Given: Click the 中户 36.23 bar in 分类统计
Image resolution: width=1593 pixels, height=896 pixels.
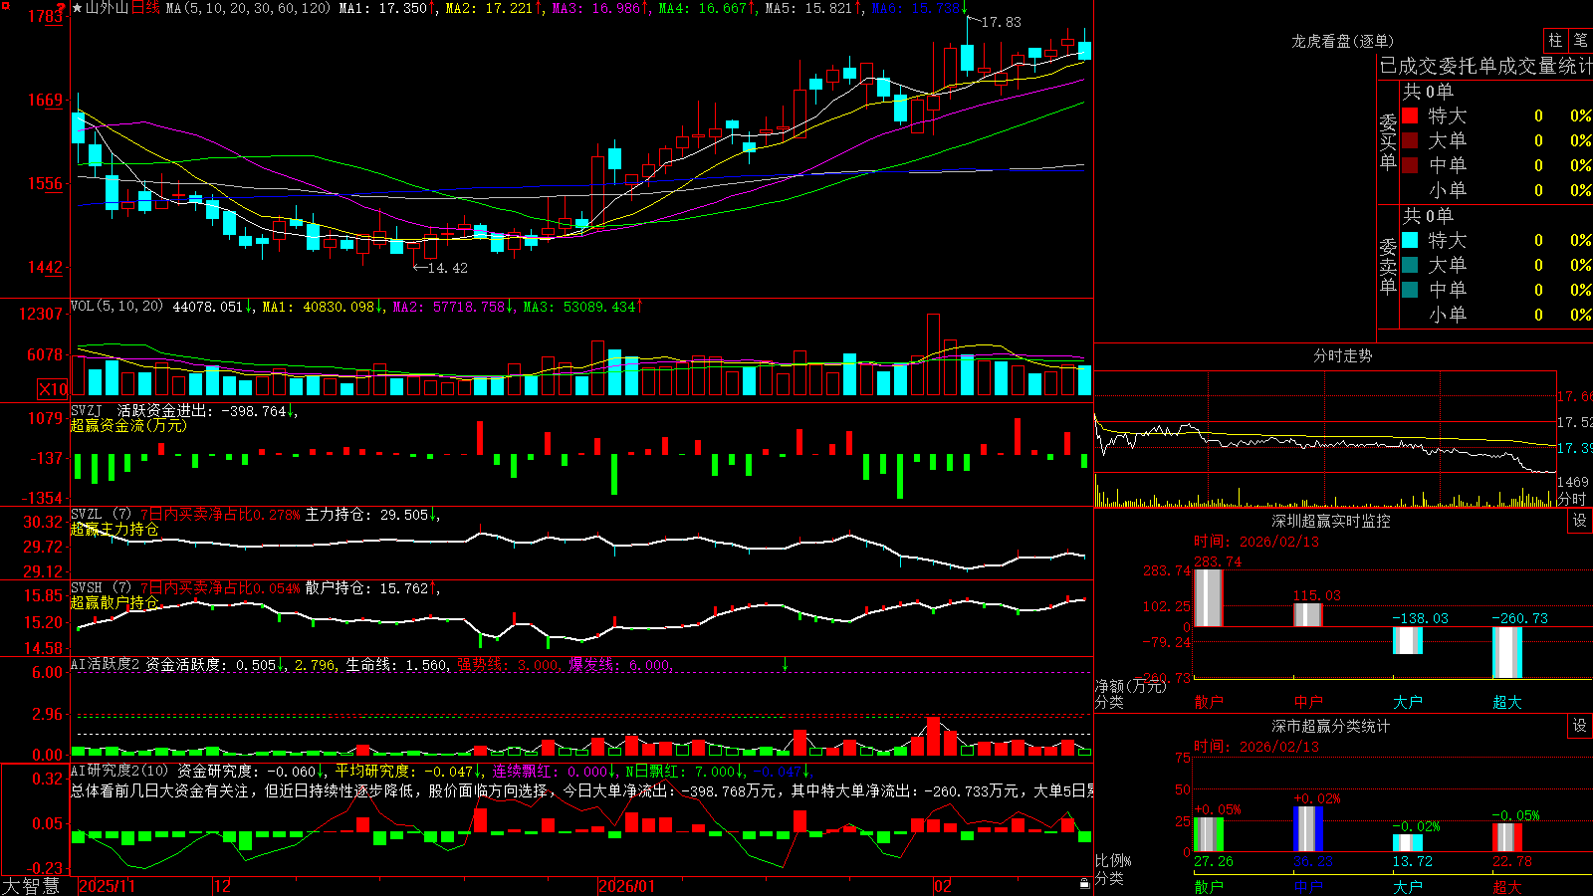Looking at the screenshot, I should [x=1308, y=829].
